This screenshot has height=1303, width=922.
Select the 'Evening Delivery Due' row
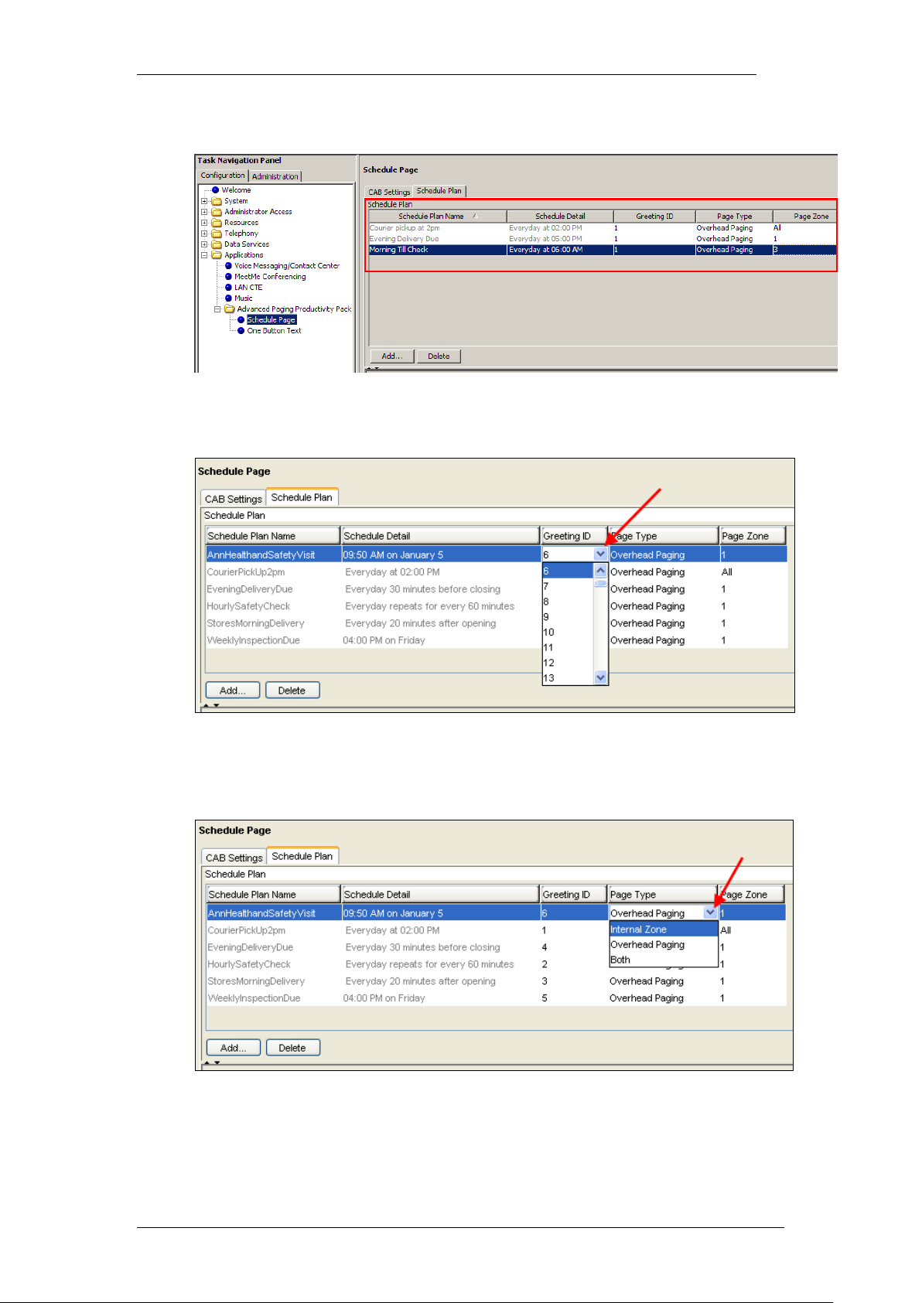point(603,239)
